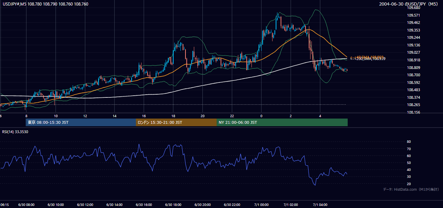The image size is (443, 208).
Task: Click RSI axis level 50
Action: [x=409, y=163]
